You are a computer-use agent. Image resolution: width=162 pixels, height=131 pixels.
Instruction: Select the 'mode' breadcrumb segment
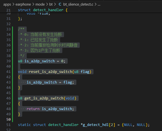[x=40, y=4]
